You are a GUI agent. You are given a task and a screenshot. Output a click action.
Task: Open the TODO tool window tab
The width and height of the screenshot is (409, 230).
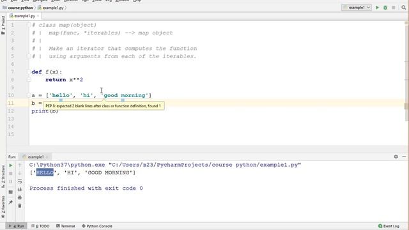pyautogui.click(x=40, y=226)
